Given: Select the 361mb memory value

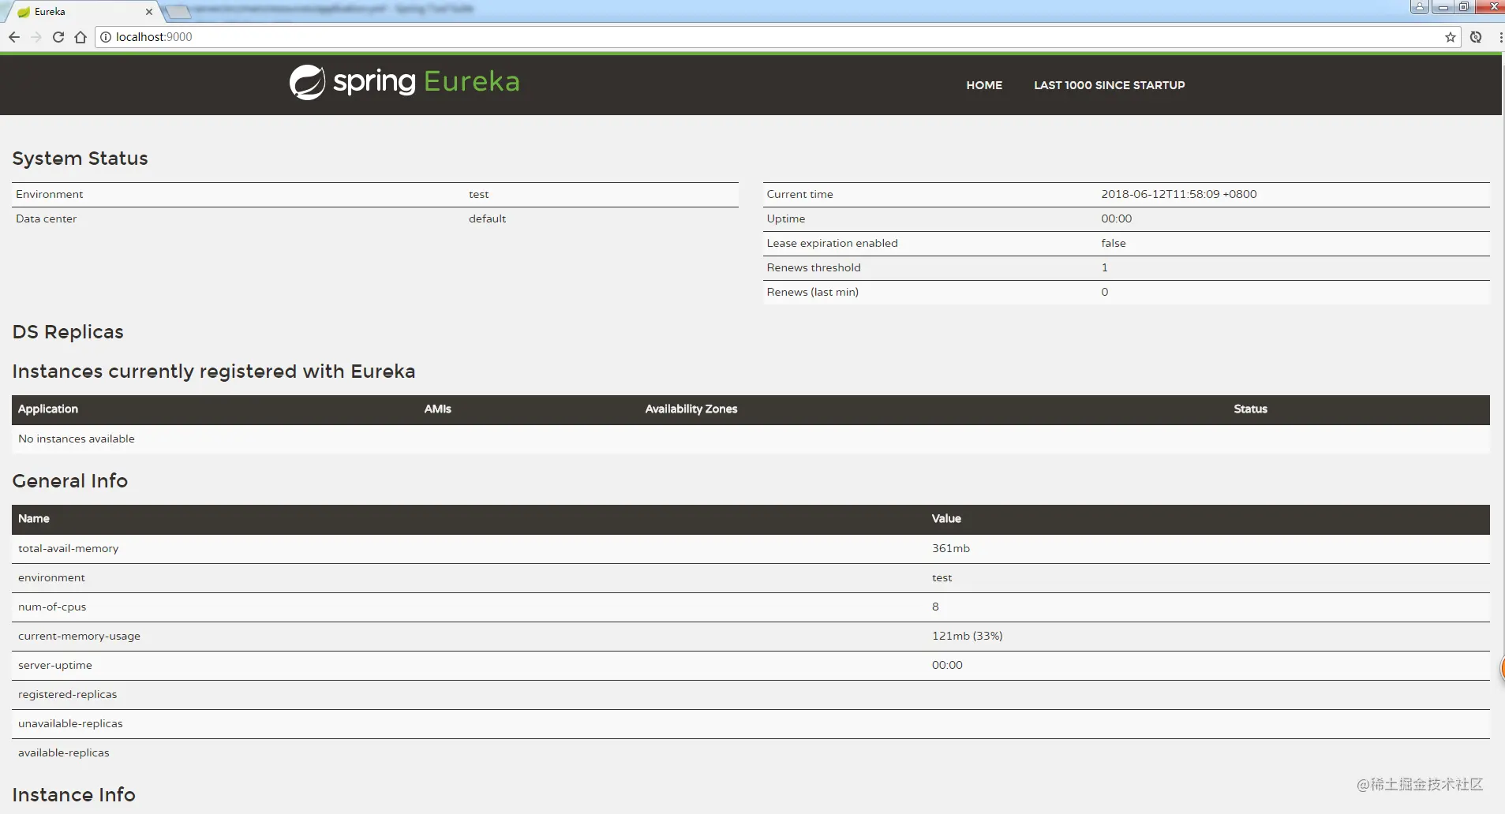Looking at the screenshot, I should pos(951,548).
